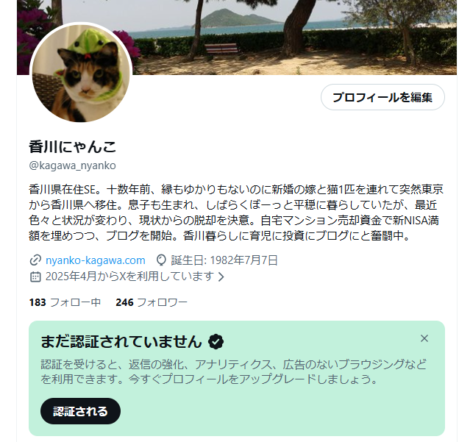This screenshot has width=459, height=442.
Task: Click the chain link icon beside website
Action: tap(35, 260)
